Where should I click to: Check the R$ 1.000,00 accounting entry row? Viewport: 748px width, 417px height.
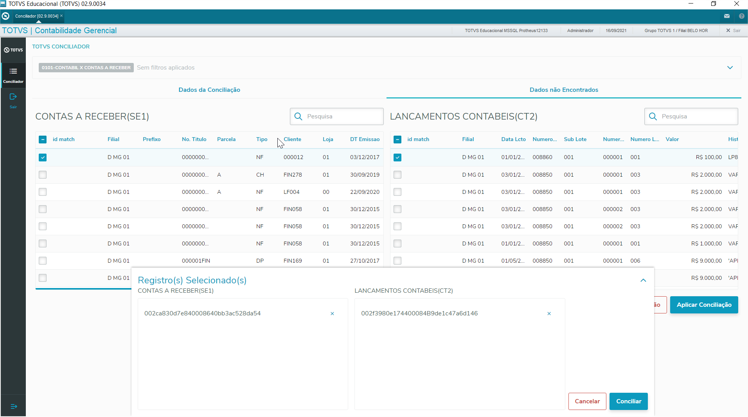[397, 243]
